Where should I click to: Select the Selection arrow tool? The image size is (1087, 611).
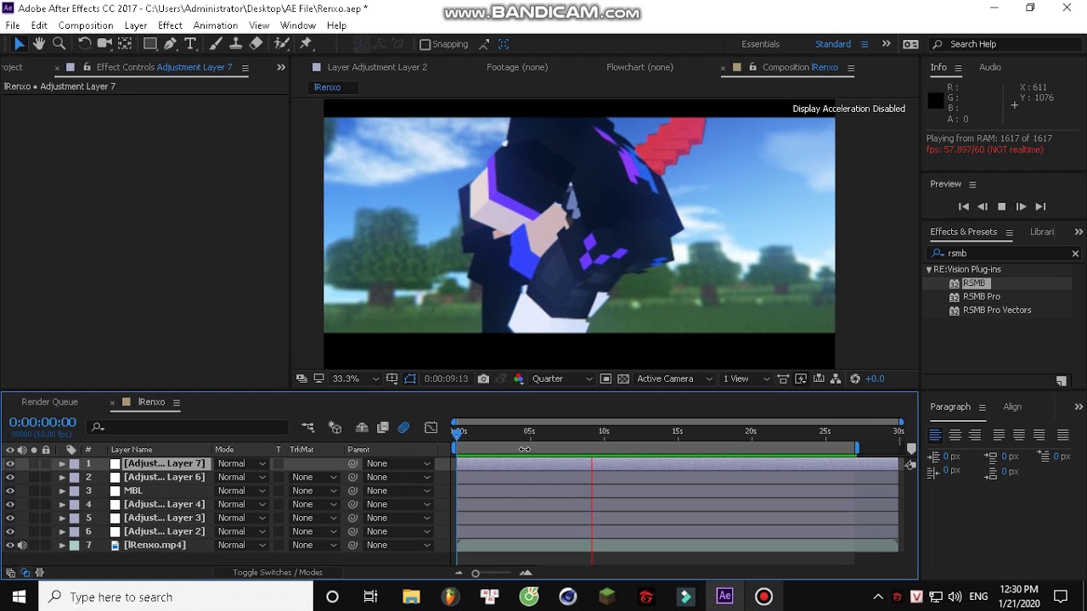click(x=20, y=44)
